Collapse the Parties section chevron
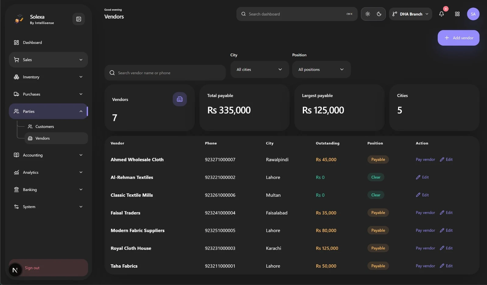This screenshot has height=285, width=487. [x=81, y=111]
